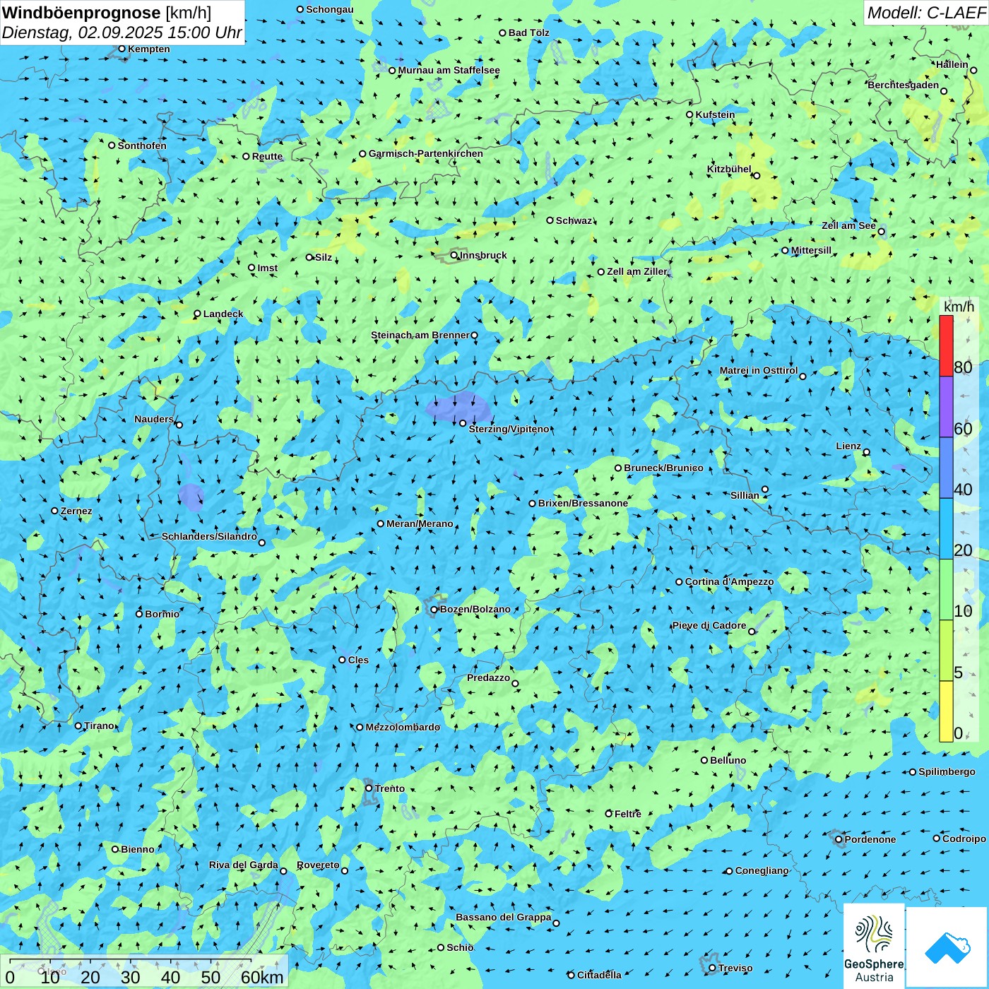Click the Landeck city label
The image size is (989, 989).
[223, 314]
